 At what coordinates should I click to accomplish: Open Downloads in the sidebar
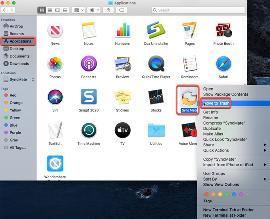pyautogui.click(x=18, y=63)
